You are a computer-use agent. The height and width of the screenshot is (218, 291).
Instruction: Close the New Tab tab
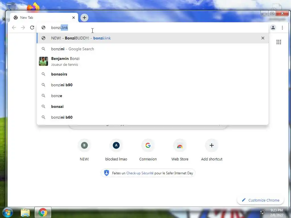click(74, 18)
